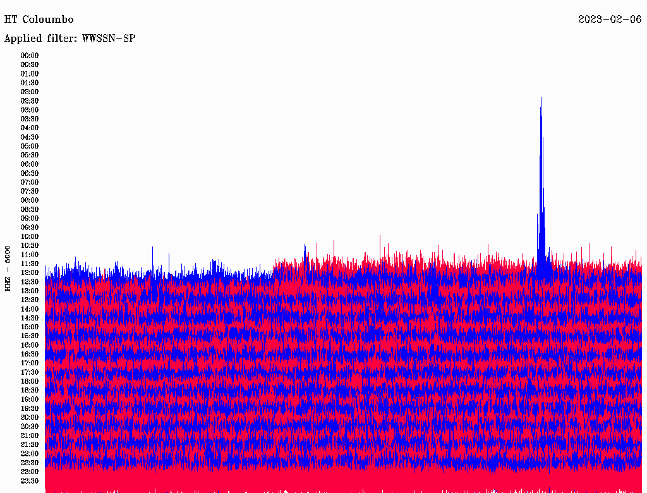
Task: Select the 02:30 time label
Action: pos(30,100)
